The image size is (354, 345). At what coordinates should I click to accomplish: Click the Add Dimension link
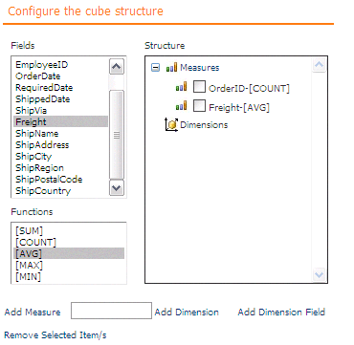[187, 312]
